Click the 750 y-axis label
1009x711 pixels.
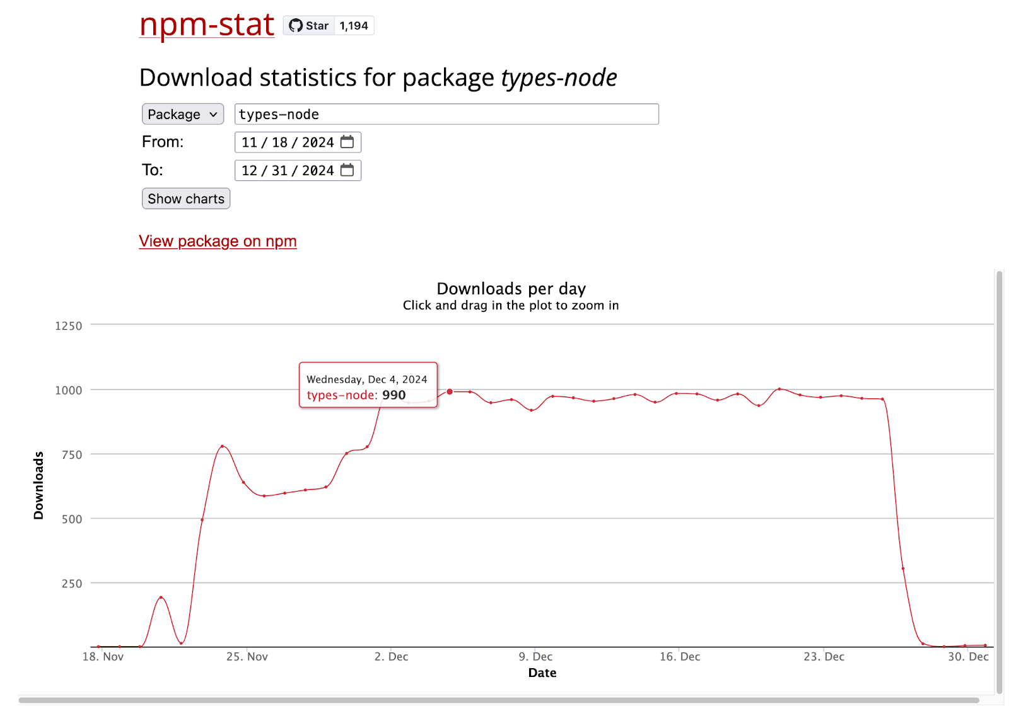coord(72,454)
